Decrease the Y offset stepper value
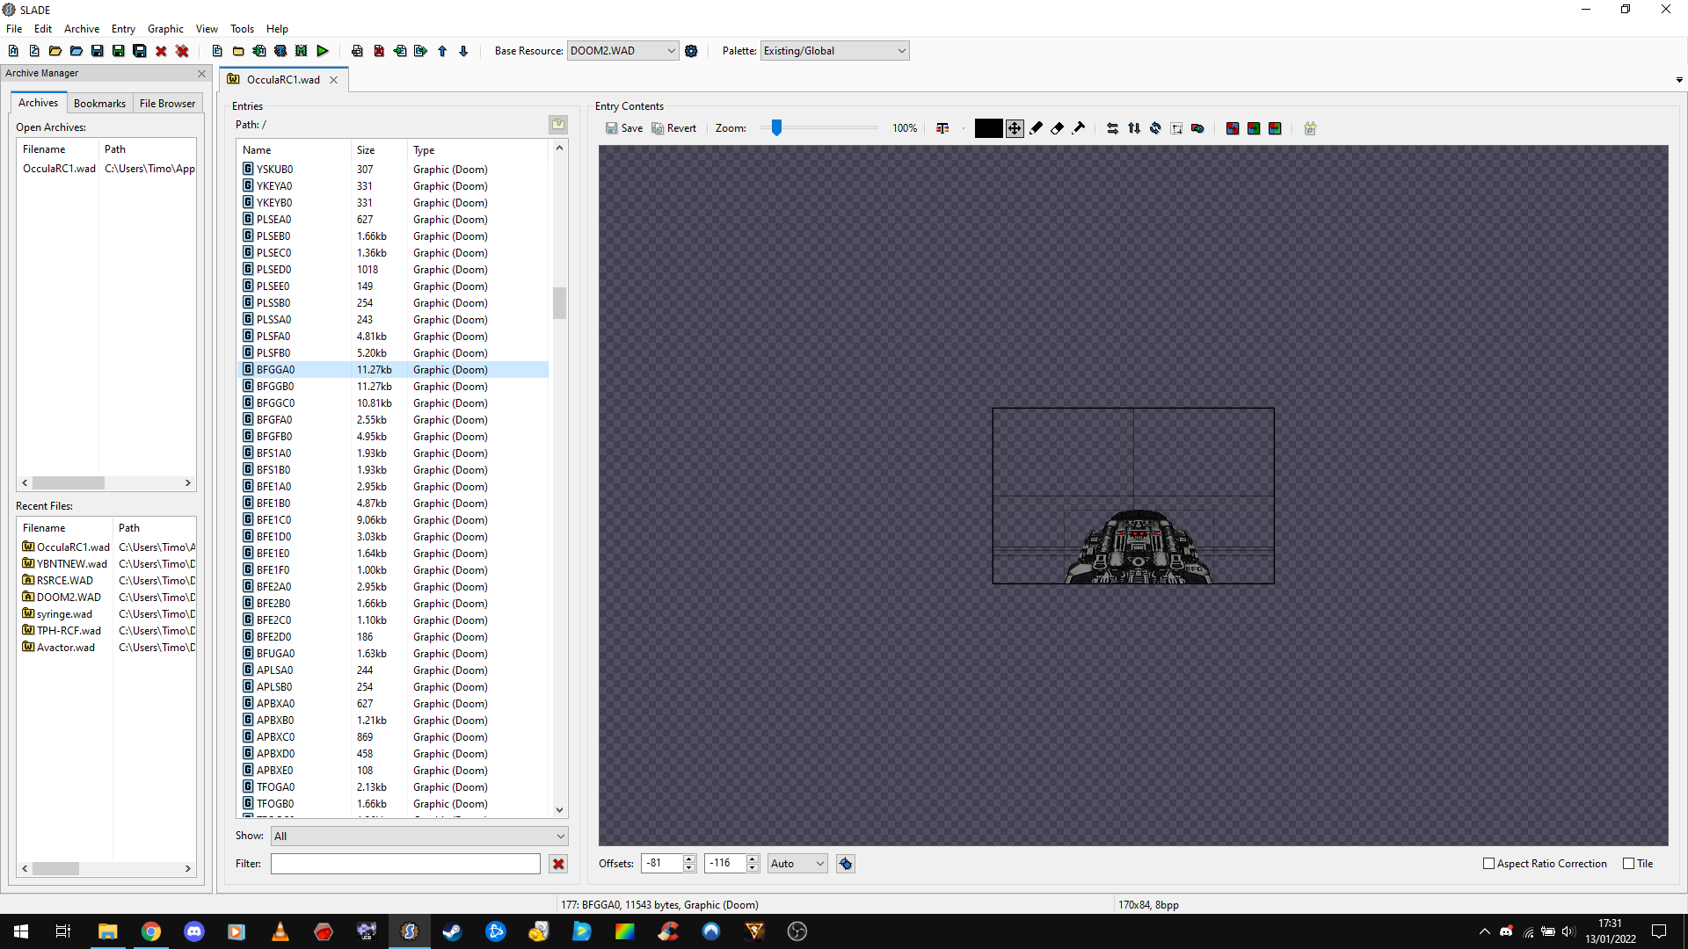Screen dimensions: 1688x949 pyautogui.click(x=753, y=868)
